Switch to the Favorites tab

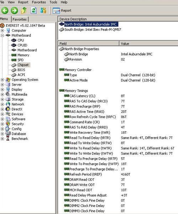[x=20, y=19]
